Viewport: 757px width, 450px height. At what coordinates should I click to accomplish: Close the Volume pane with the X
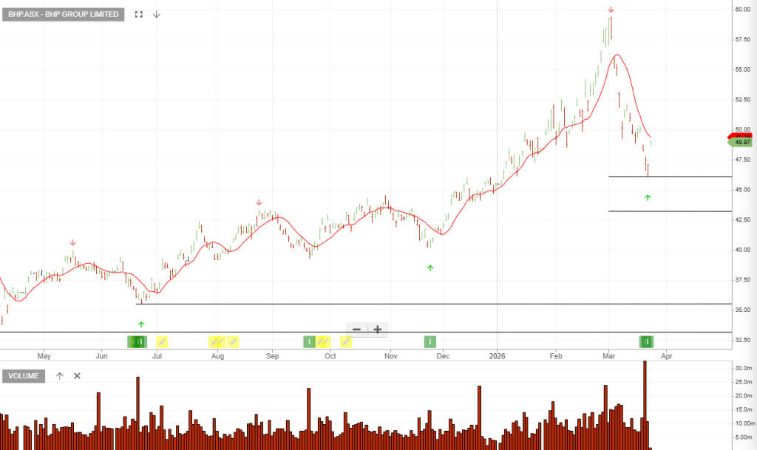pos(77,376)
